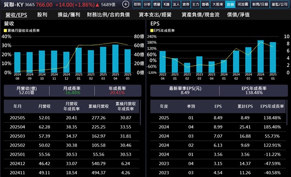Click EPS 7.07 for 2024 Q03
This screenshot has width=291, height=177.
coord(218,136)
